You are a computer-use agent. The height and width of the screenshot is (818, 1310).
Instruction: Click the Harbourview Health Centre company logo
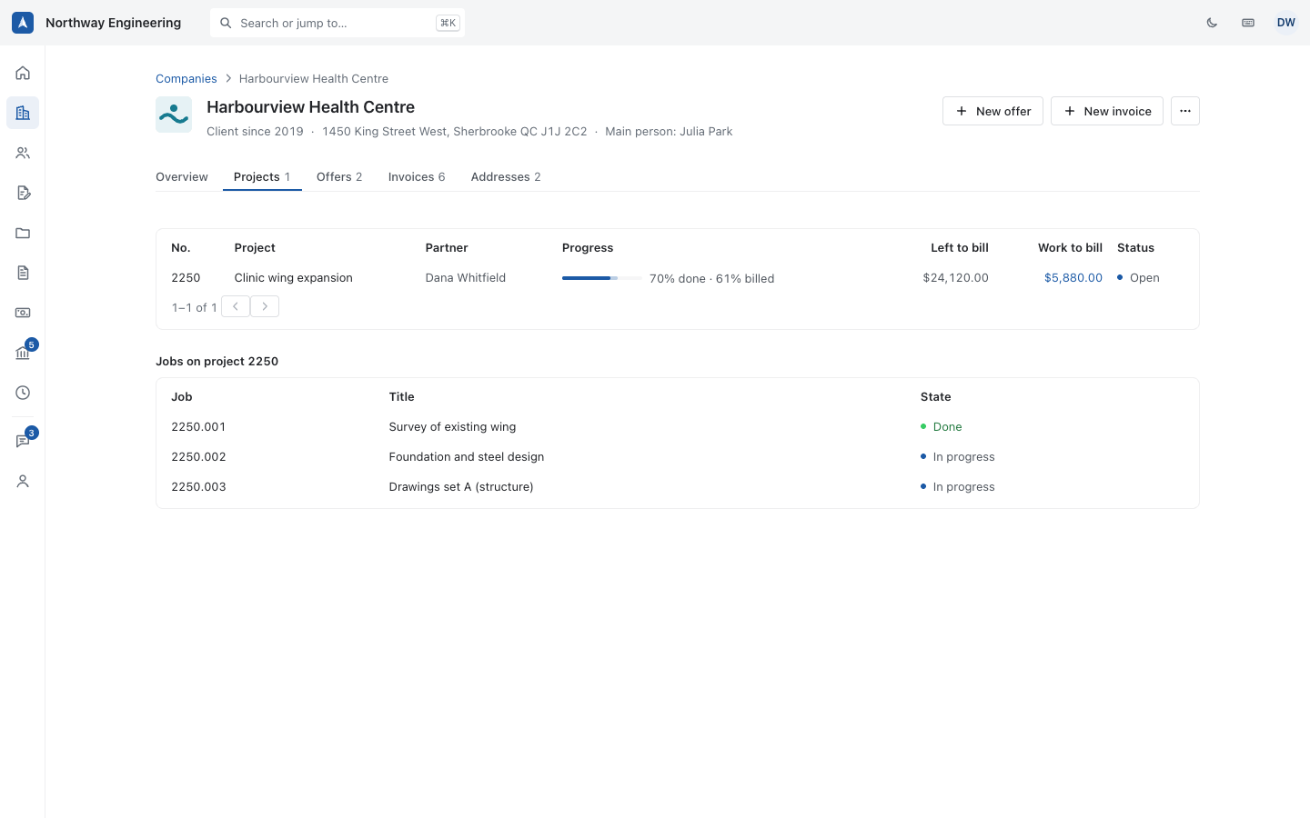click(x=174, y=115)
